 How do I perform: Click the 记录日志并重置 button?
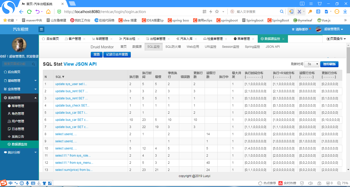(x=117, y=54)
